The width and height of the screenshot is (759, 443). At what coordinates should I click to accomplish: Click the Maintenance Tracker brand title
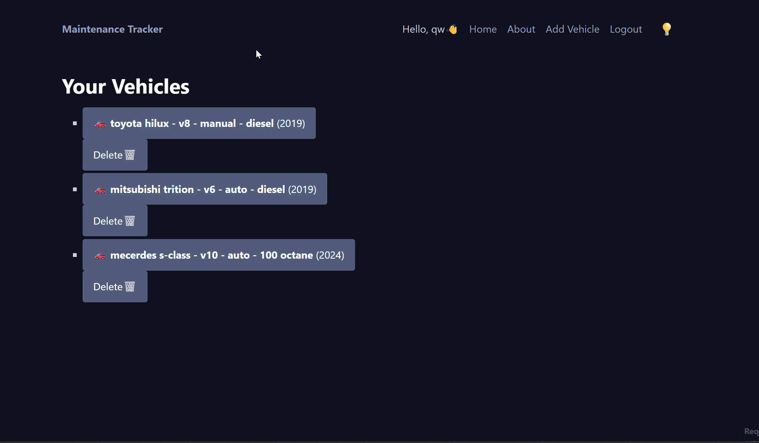(112, 29)
